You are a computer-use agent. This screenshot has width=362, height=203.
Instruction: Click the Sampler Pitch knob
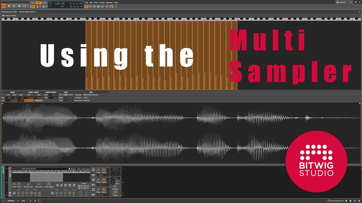[x=14, y=184]
